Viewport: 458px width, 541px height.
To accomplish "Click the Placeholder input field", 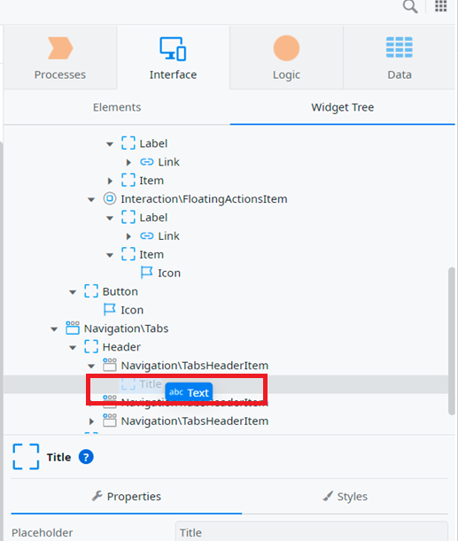I will point(312,531).
